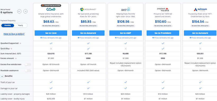The image size is (217, 101).
Task: Click Assurant's $10 million property damages value
Action: pos(88,94)
